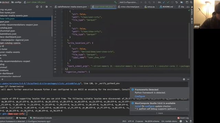Viewport: 220px width, 123px height.
Task: Click the Git commit checkmark icon
Action: point(168,2)
